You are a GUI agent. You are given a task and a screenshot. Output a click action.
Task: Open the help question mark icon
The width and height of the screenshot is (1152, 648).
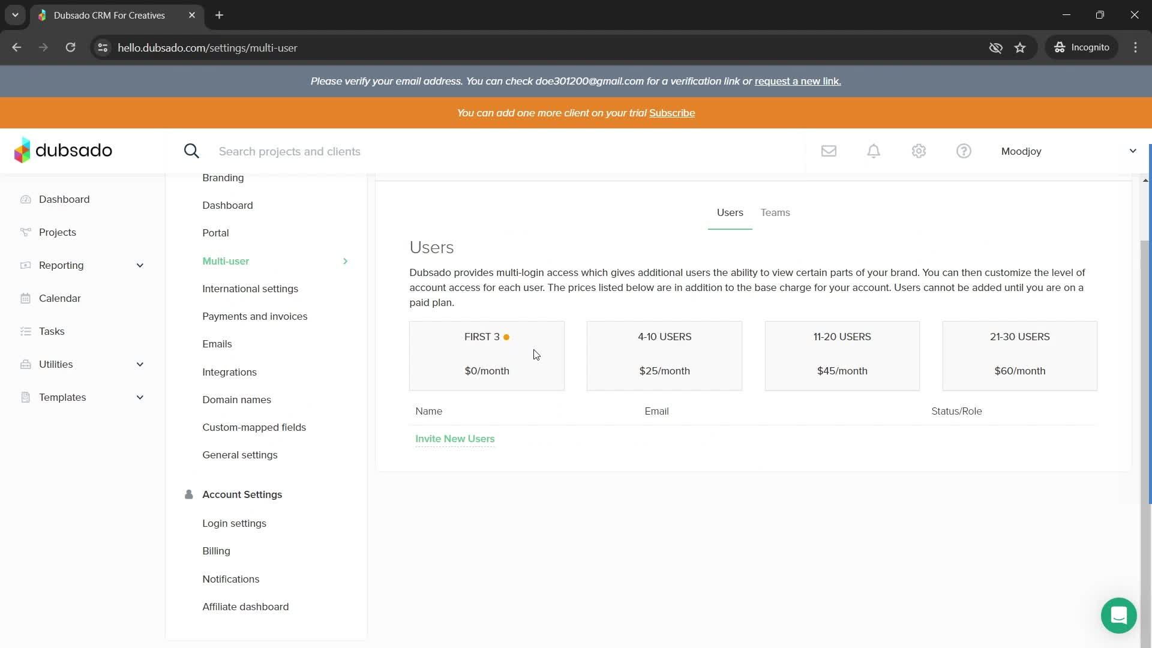click(x=964, y=151)
